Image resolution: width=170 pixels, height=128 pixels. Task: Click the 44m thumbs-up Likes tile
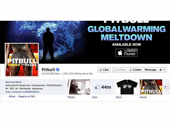pos(103,87)
